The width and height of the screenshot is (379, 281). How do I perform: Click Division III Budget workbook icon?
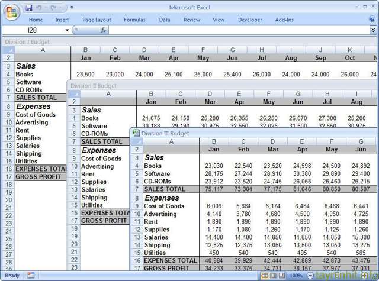(x=136, y=133)
